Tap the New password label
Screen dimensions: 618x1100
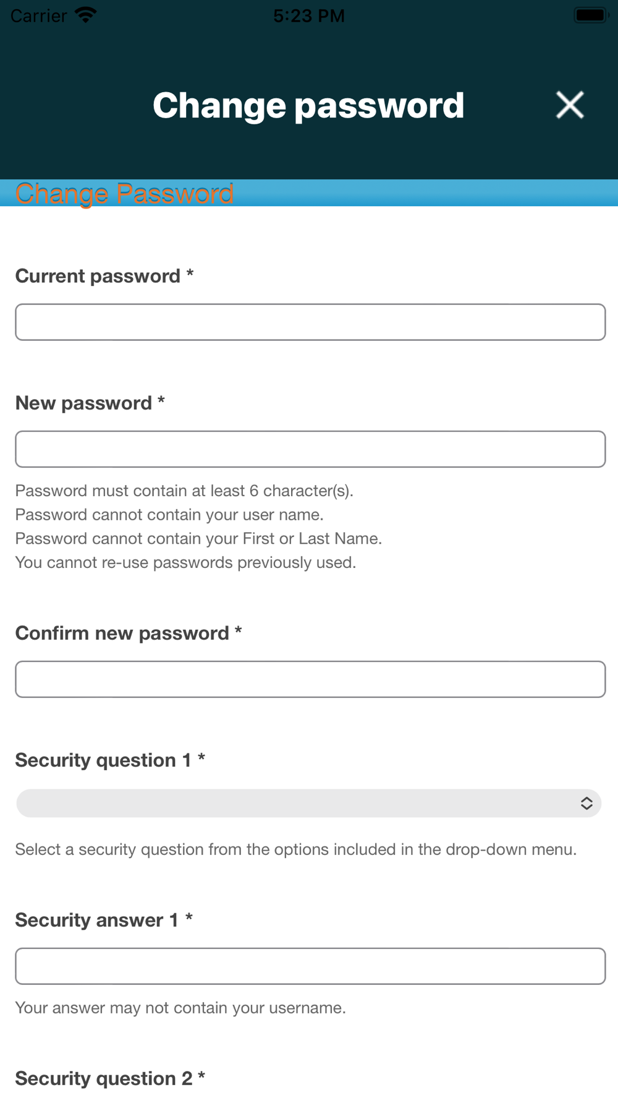pos(90,403)
